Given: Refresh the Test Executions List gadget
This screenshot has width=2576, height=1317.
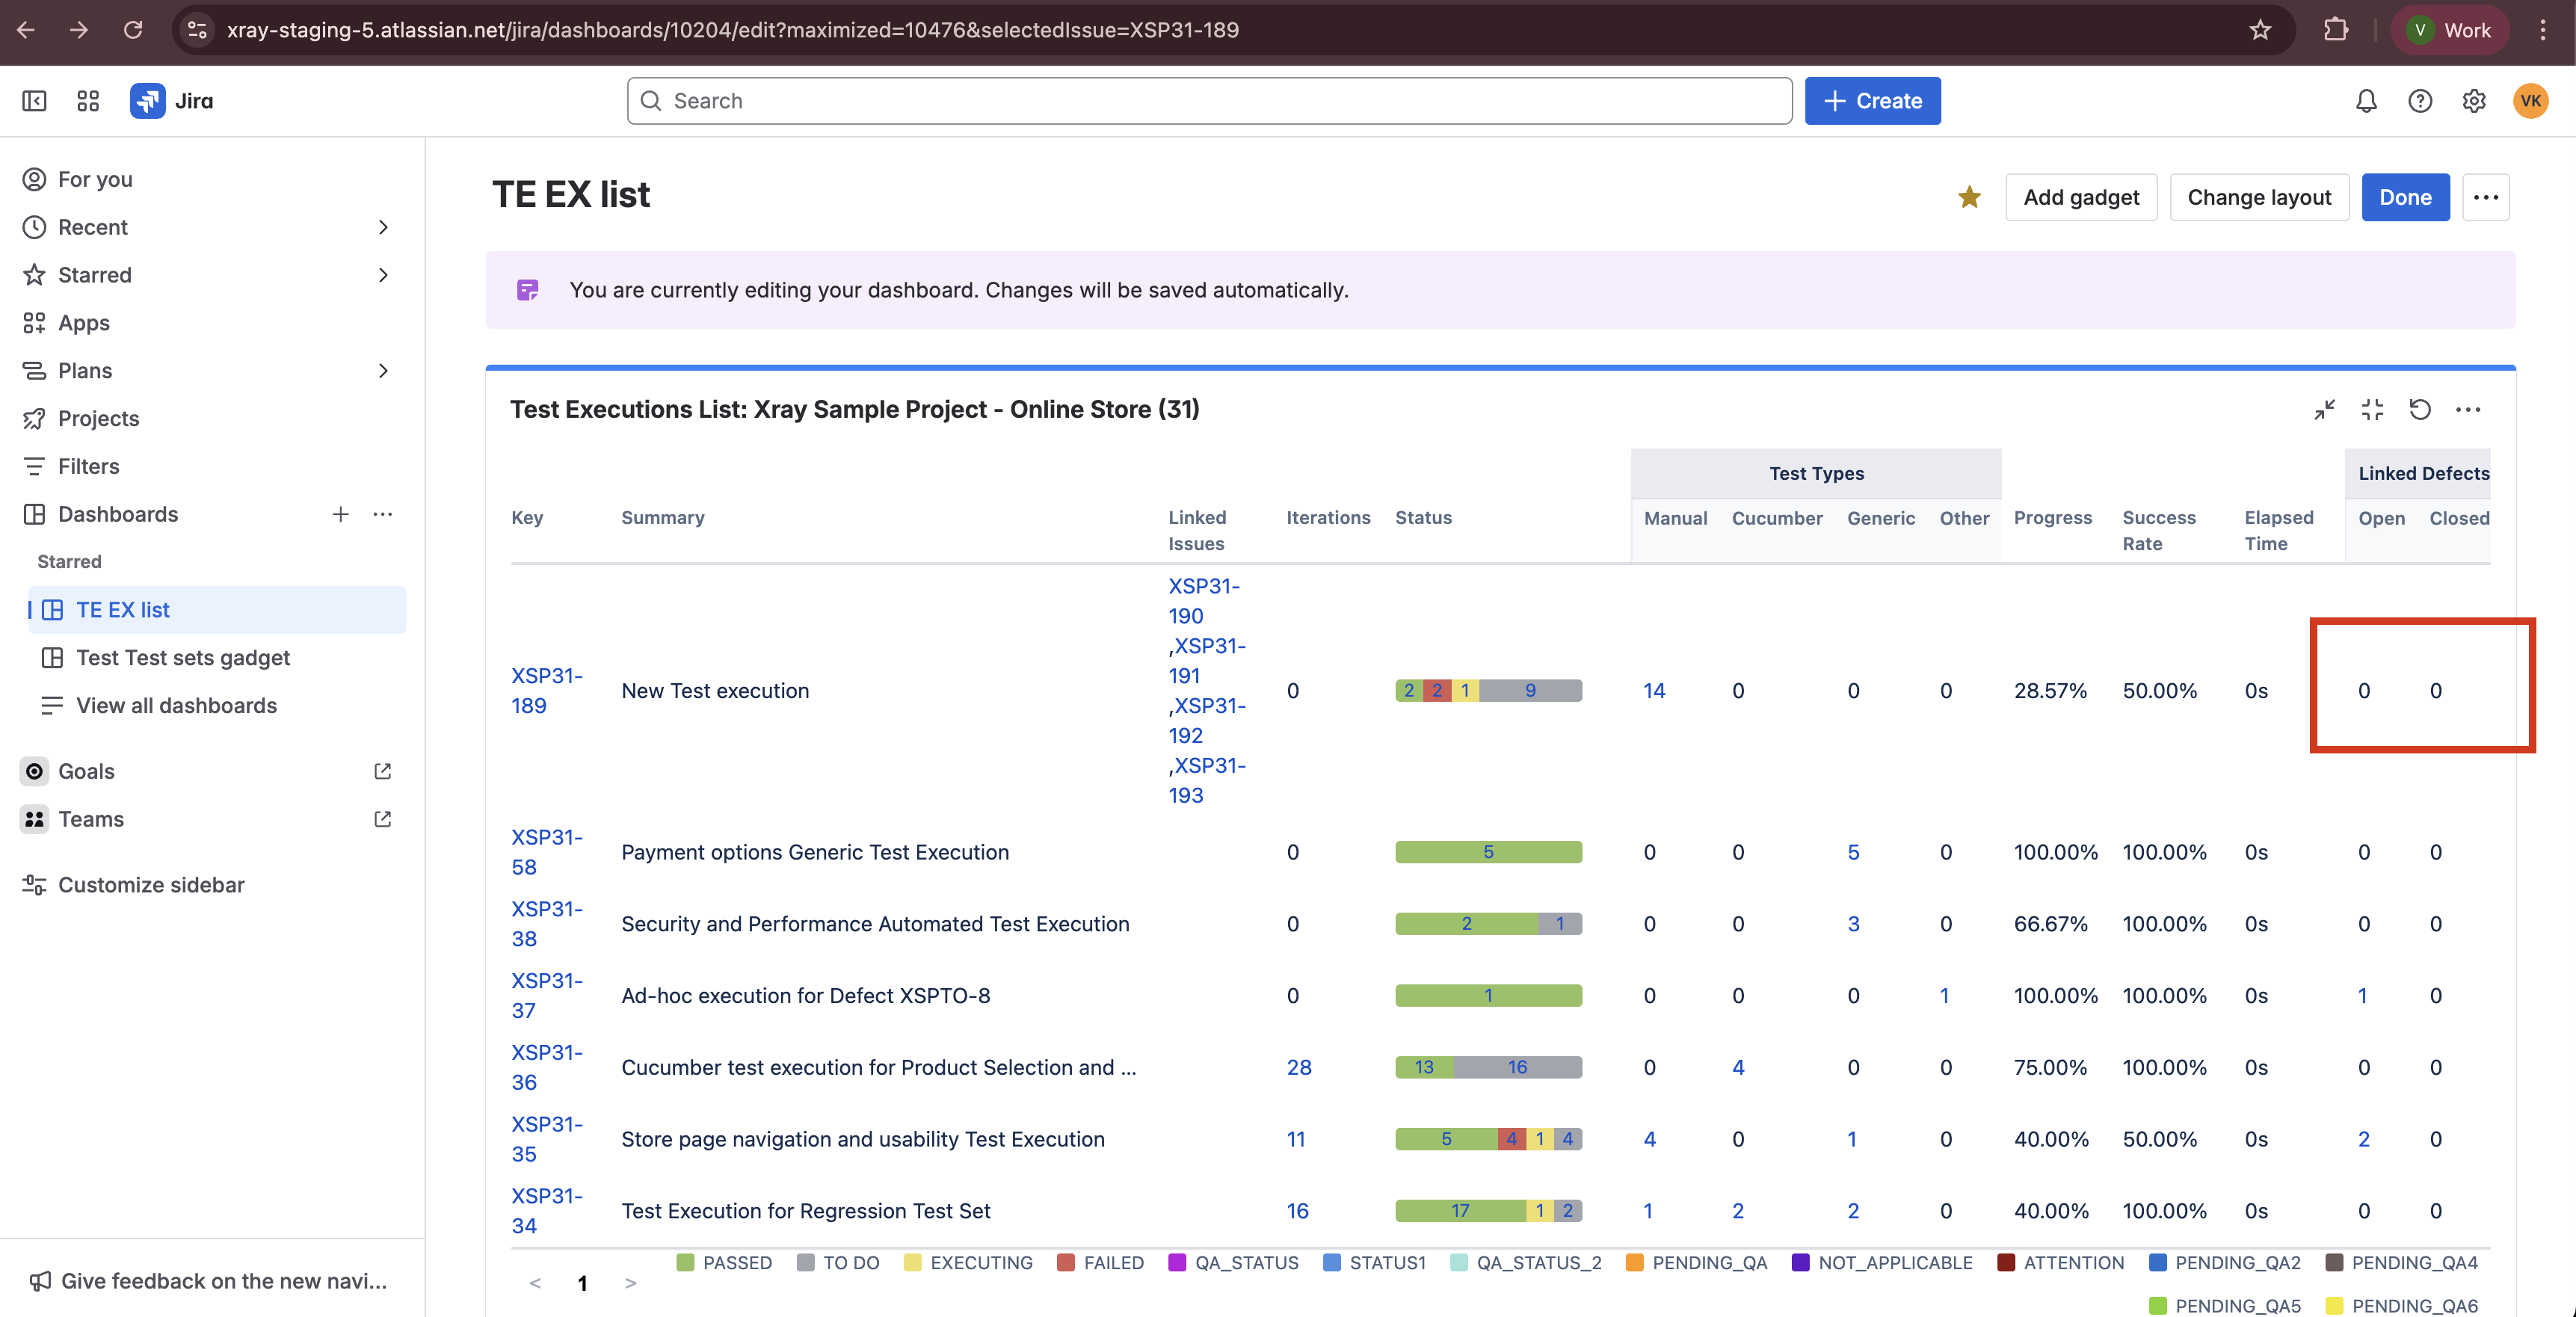Looking at the screenshot, I should [2419, 409].
